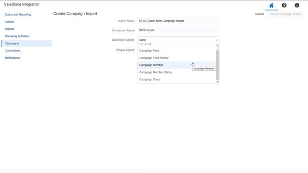Go to Status and Reporting
The width and height of the screenshot is (308, 173).
pos(18,14)
